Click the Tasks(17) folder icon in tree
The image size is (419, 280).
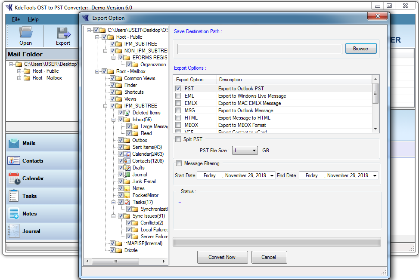tap(127, 202)
